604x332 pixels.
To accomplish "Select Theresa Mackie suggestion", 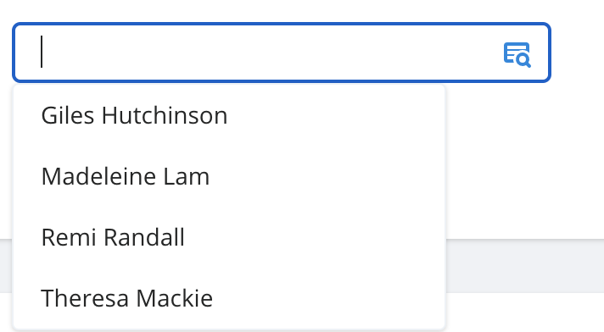I will point(229,298).
